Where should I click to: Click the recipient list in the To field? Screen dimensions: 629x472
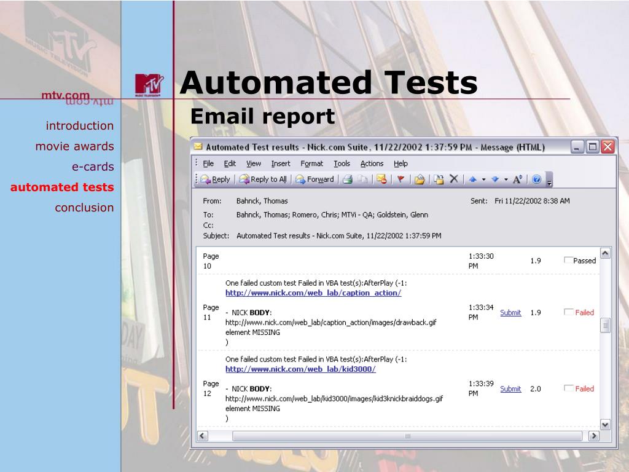(332, 214)
